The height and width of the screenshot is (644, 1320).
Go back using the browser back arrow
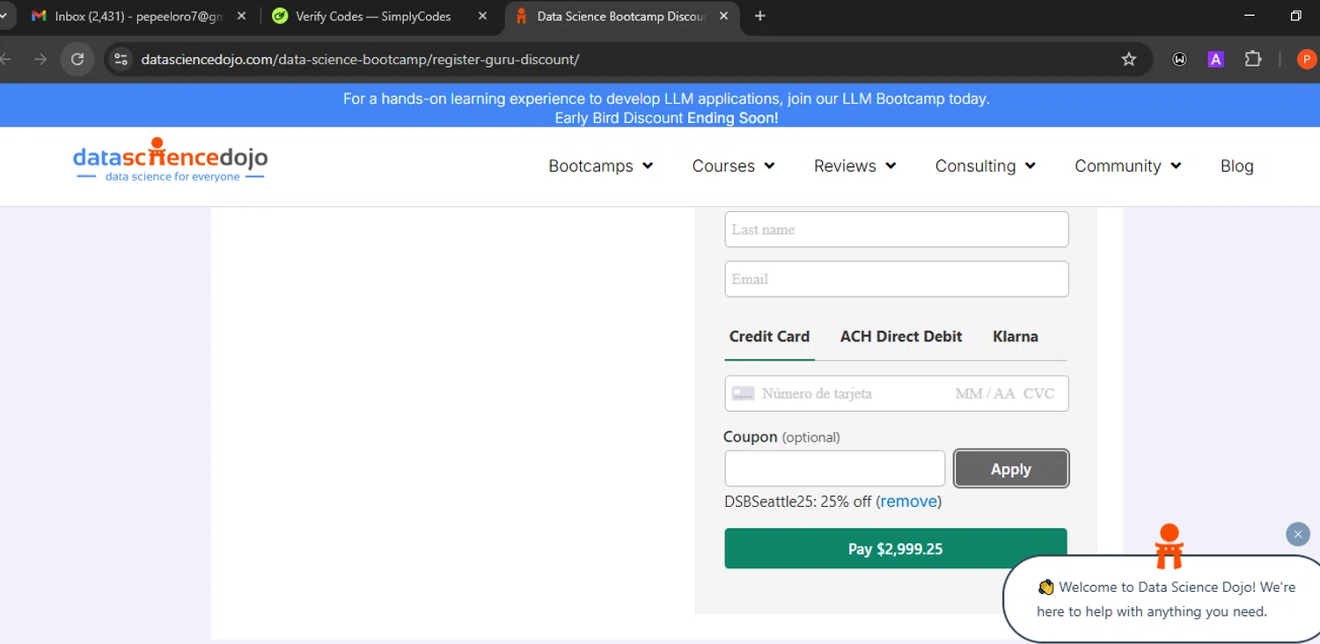click(x=5, y=59)
